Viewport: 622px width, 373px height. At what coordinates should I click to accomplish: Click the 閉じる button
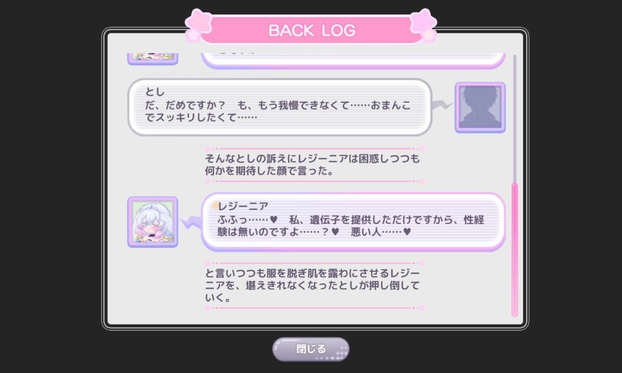pos(311,349)
